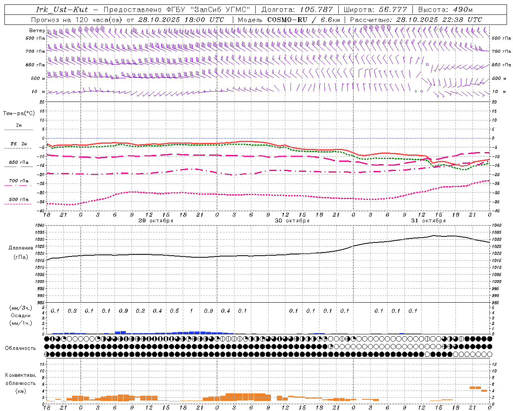Click the date label 29 октября

click(x=156, y=221)
